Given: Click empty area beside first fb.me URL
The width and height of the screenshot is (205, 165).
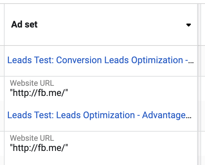Looking at the screenshot, I should click(x=131, y=93).
